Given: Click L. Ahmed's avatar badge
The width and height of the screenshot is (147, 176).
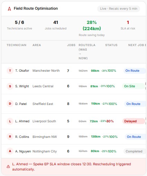Looking at the screenshot, I should point(10,121).
